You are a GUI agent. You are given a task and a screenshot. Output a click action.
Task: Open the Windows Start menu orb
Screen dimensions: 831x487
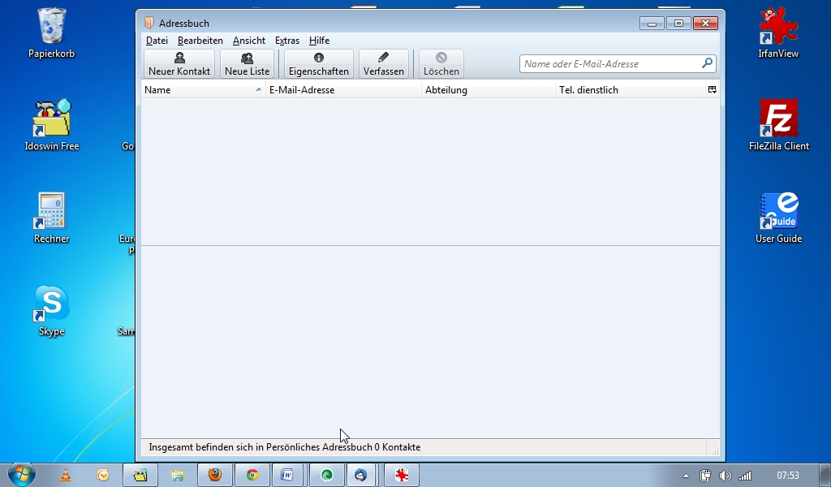pos(22,474)
